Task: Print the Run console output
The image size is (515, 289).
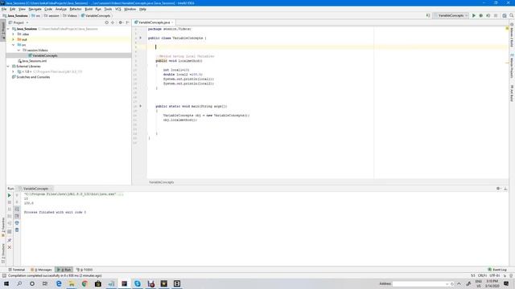Action: tap(17, 223)
